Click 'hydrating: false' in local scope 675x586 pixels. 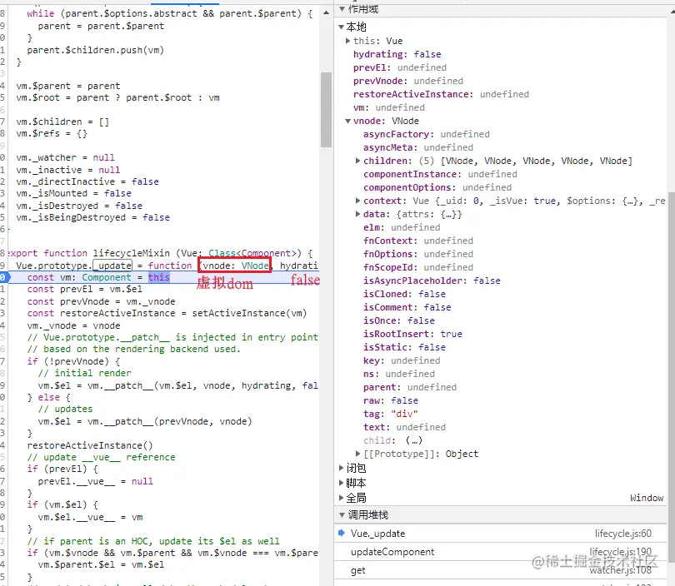[x=397, y=54]
